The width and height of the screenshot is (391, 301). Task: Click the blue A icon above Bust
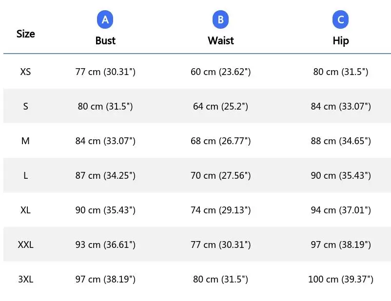click(x=105, y=19)
